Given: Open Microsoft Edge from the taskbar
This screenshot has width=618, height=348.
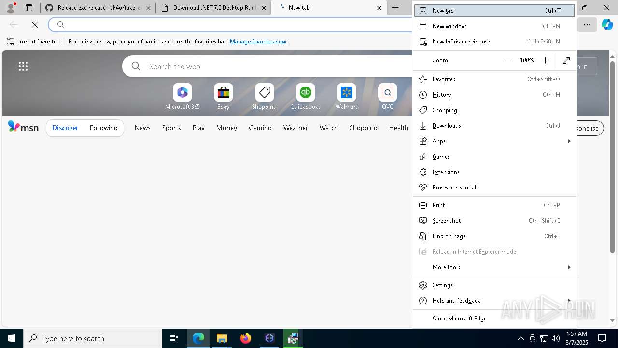Looking at the screenshot, I should point(198,338).
